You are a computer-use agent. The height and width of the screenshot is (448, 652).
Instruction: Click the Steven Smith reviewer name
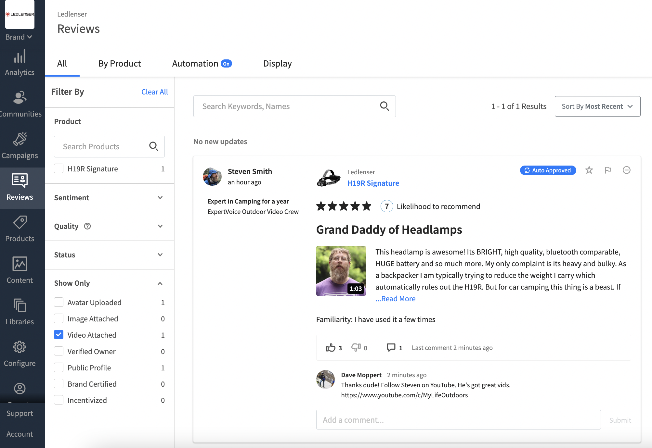coord(250,171)
